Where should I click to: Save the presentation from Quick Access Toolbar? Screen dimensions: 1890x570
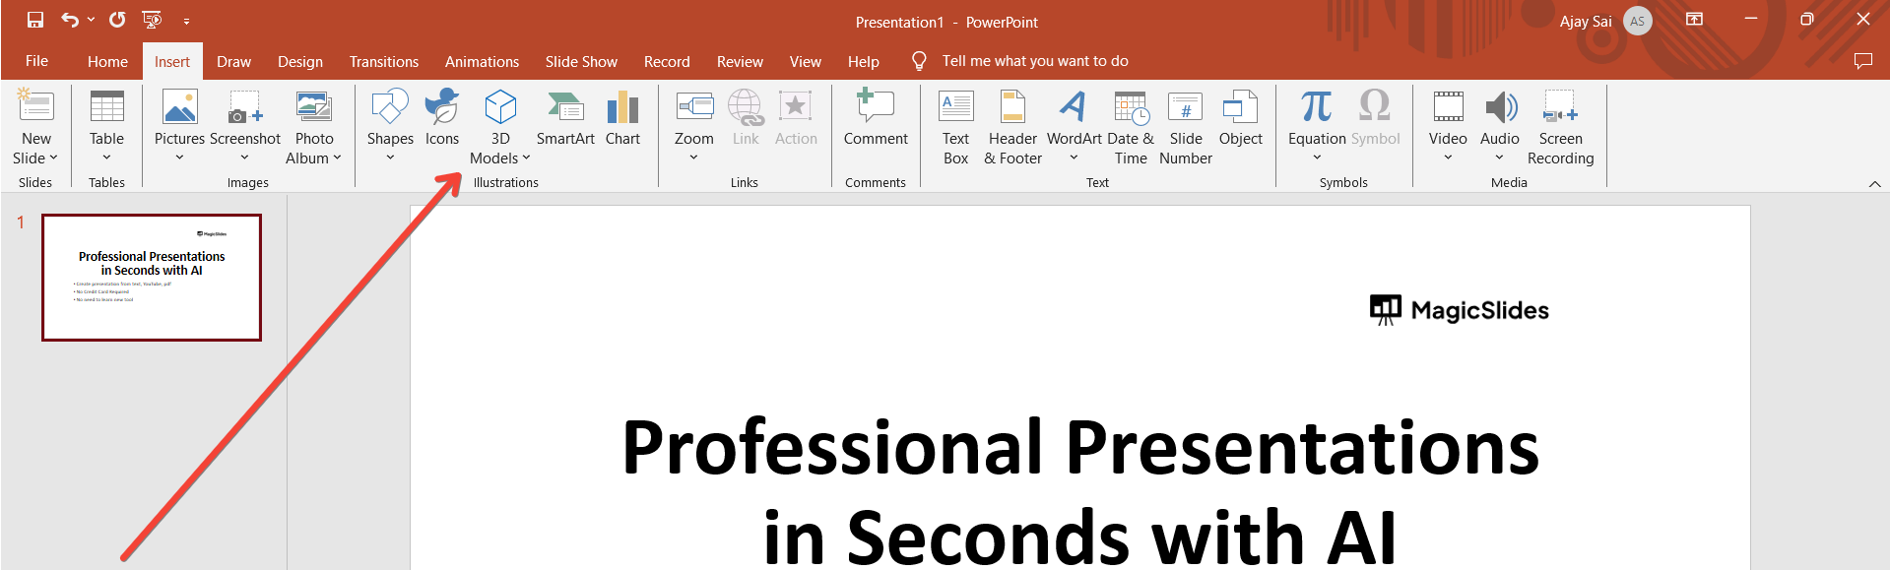click(x=35, y=20)
